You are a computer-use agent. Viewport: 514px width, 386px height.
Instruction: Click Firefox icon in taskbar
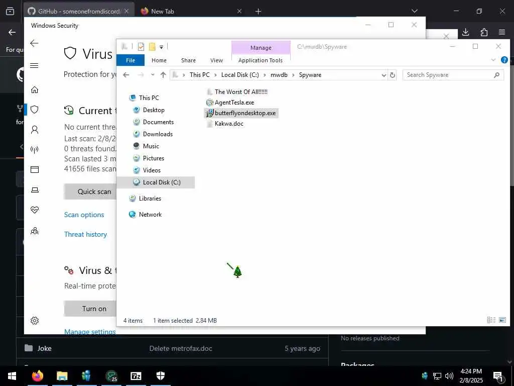coord(38,375)
